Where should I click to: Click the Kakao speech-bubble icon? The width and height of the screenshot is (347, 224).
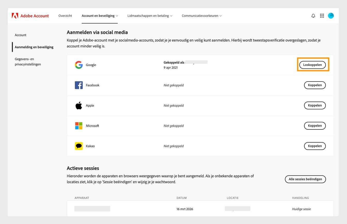click(79, 146)
